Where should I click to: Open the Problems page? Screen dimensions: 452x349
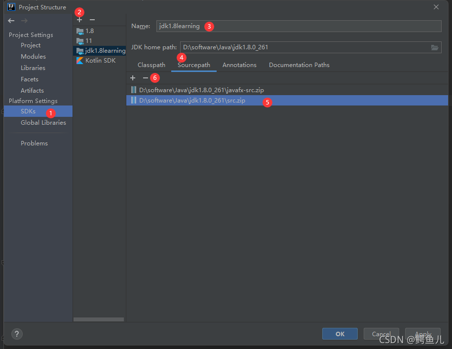(x=34, y=143)
